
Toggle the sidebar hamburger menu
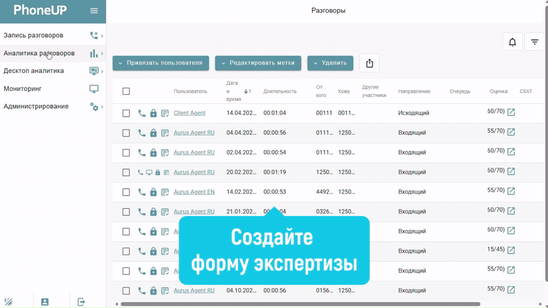coord(94,11)
